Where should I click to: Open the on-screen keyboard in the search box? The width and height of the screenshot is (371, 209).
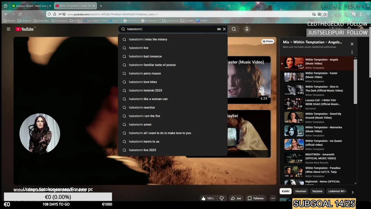pyautogui.click(x=219, y=29)
